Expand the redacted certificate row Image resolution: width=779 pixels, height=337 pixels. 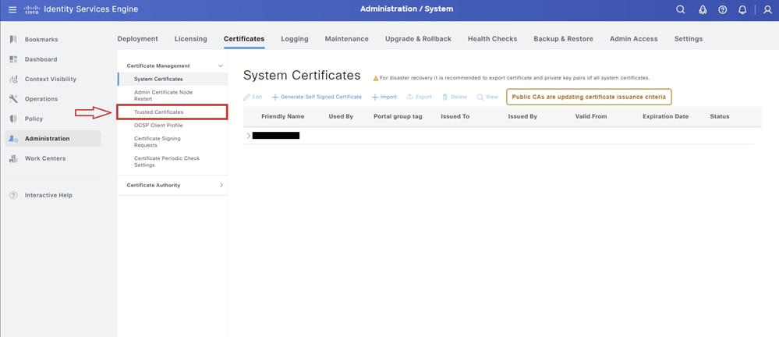pyautogui.click(x=249, y=135)
